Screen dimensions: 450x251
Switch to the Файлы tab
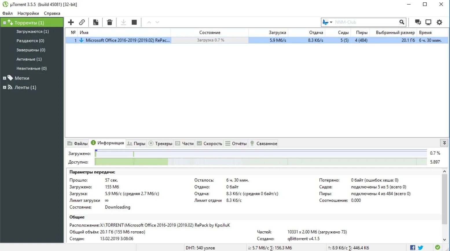coord(78,143)
